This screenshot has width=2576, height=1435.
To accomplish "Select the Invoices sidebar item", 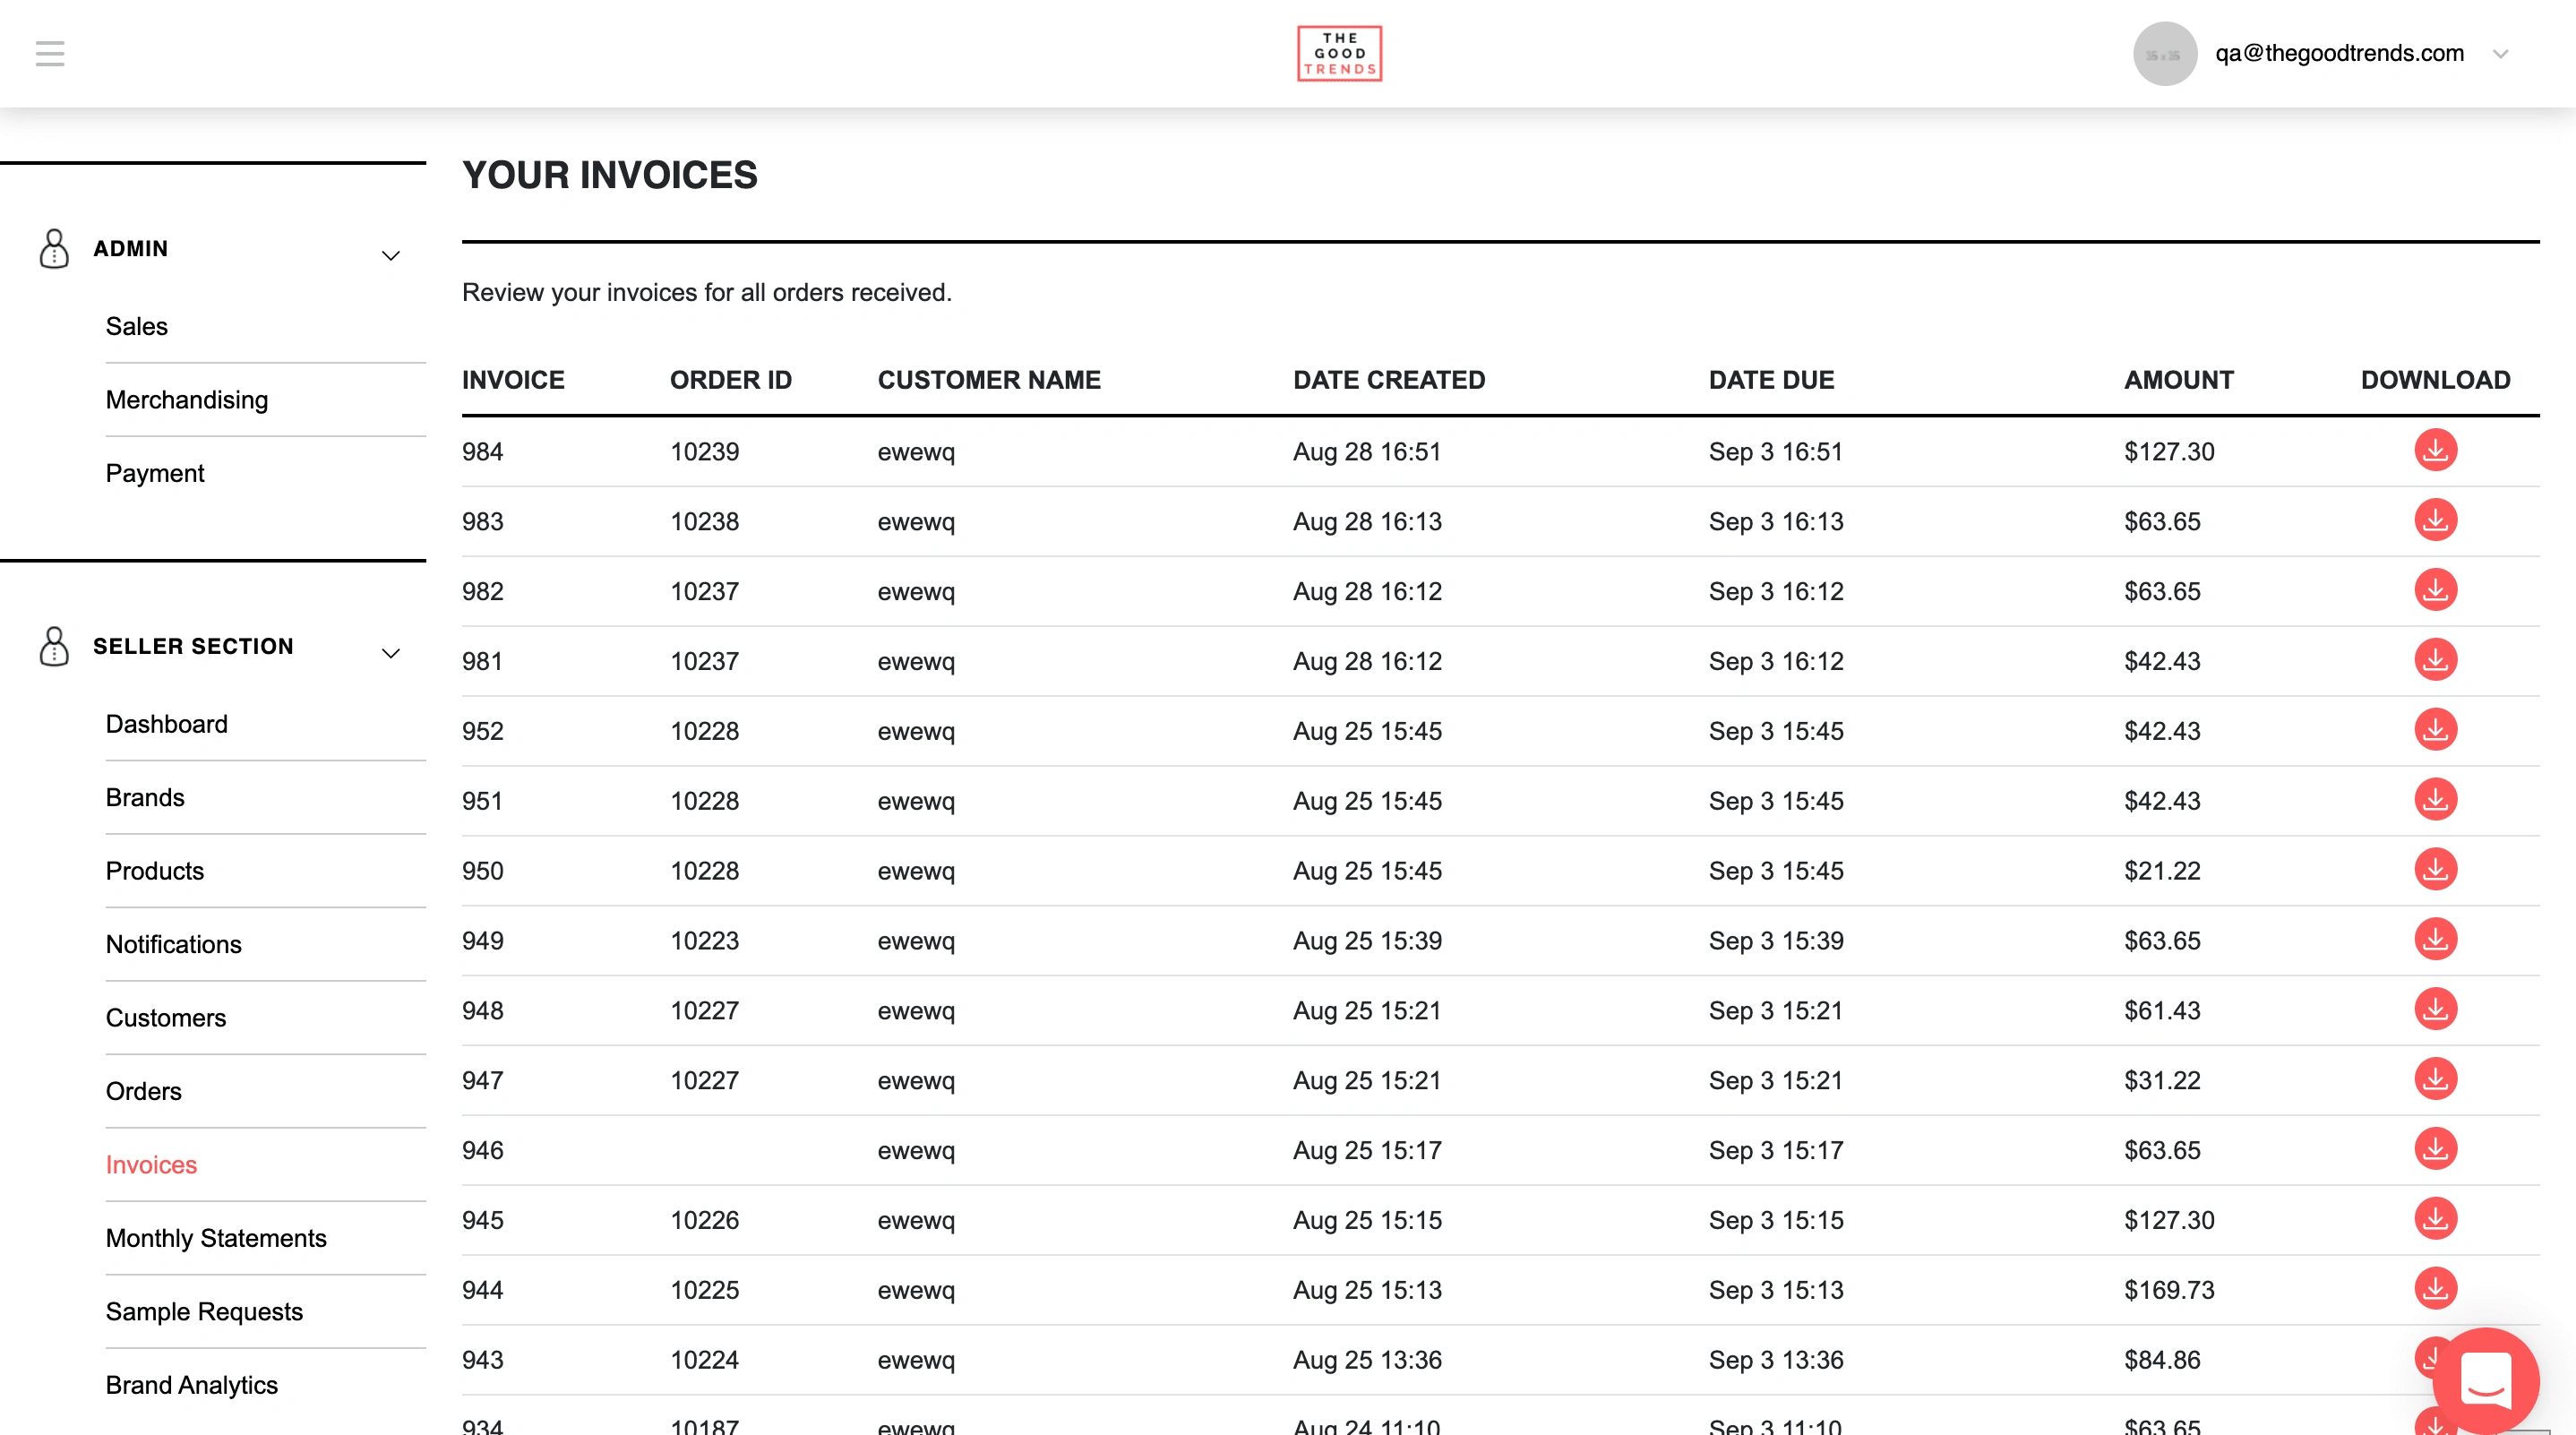I will coord(152,1165).
